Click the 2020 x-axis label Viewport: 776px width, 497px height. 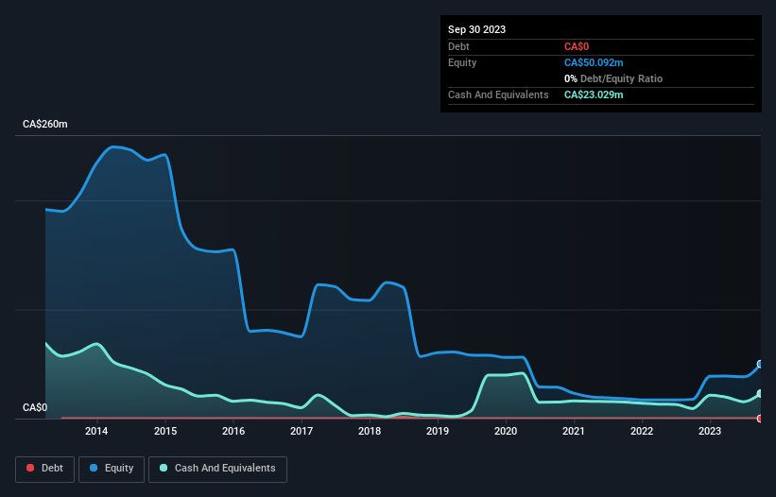point(506,431)
